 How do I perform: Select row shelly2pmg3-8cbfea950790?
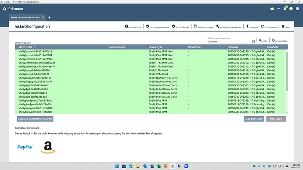click(150, 71)
